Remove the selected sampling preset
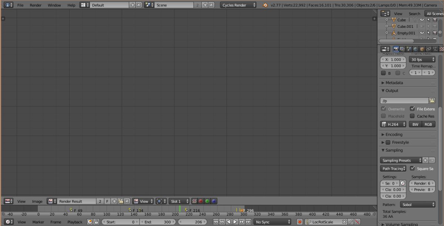This screenshot has width=444, height=226. (x=432, y=160)
